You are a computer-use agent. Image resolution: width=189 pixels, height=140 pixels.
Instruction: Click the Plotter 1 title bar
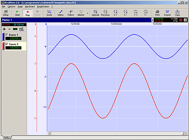(x=77, y=20)
